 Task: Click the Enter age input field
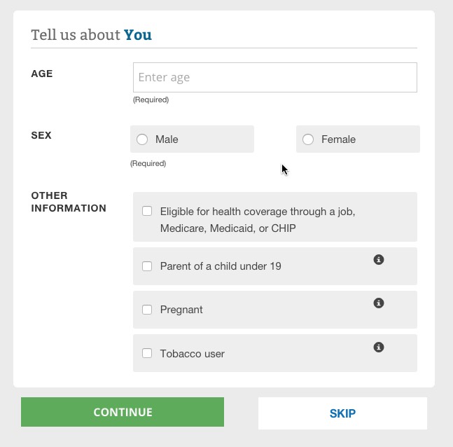click(x=274, y=78)
